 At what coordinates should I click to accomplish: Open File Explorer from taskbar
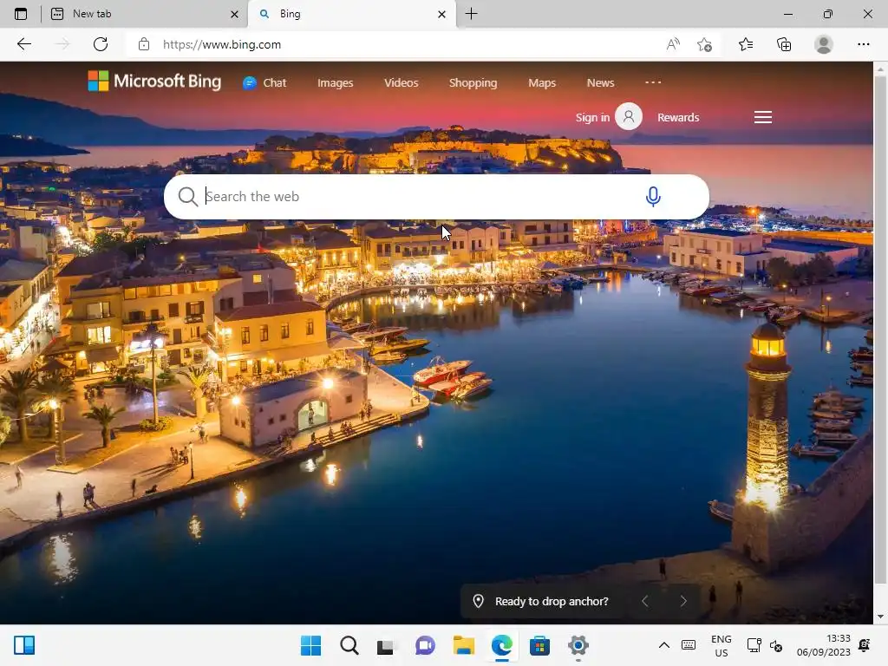[463, 645]
